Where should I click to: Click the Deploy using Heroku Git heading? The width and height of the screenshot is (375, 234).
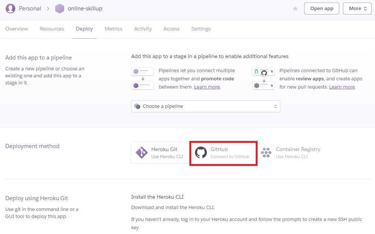[37, 198]
